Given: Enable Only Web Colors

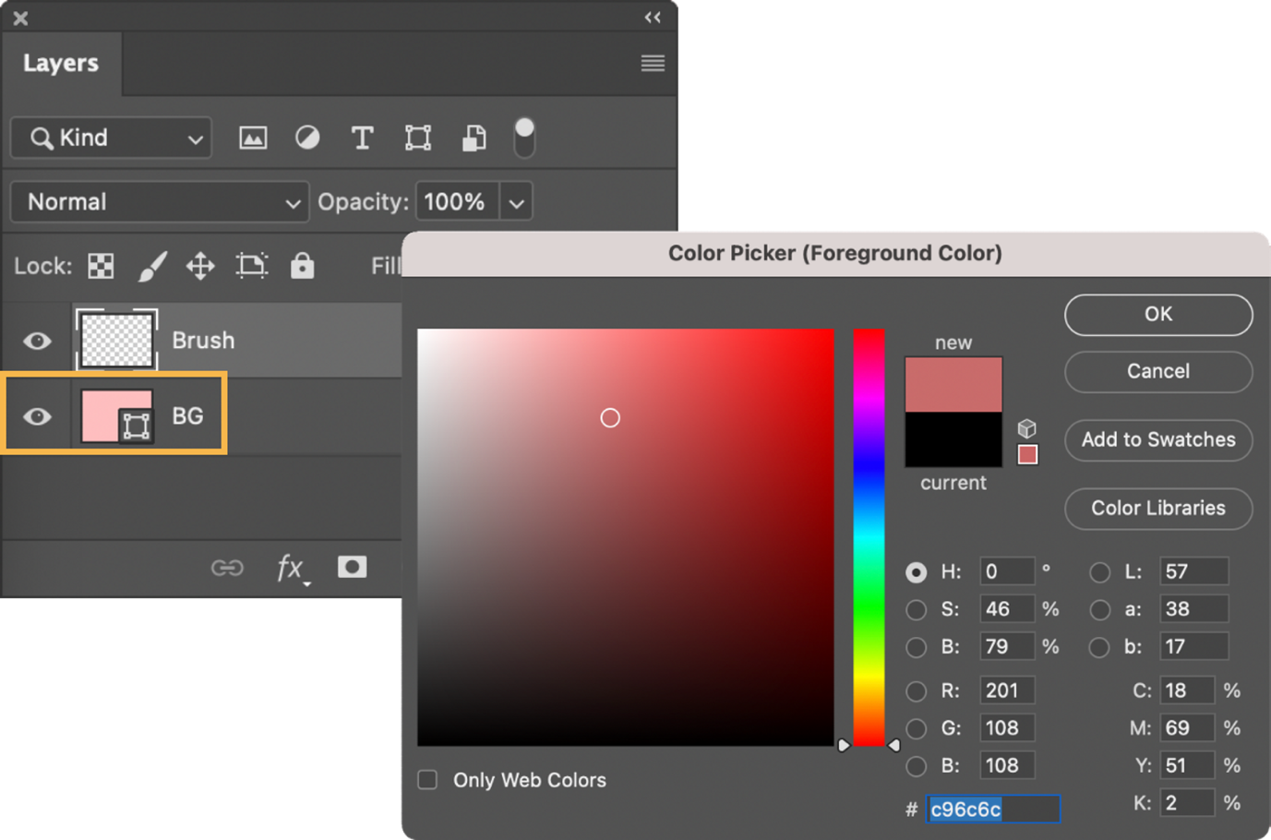Looking at the screenshot, I should (427, 780).
